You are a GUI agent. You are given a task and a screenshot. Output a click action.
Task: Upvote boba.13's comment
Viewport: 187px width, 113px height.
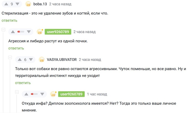pos(6,4)
